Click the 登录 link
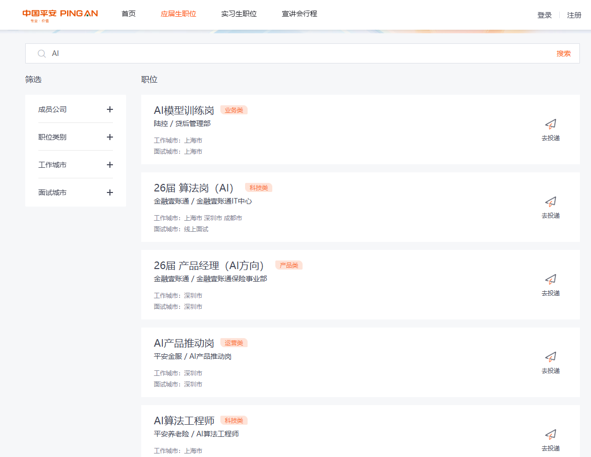This screenshot has height=457, width=591. pos(545,15)
